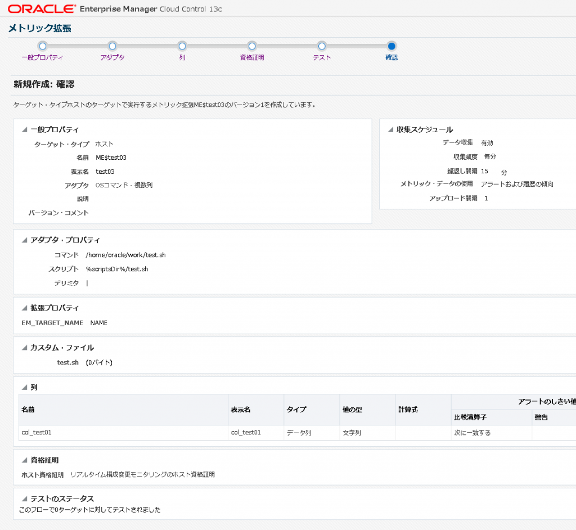Click the 比較演算子 column header
The height and width of the screenshot is (530, 576).
point(492,417)
